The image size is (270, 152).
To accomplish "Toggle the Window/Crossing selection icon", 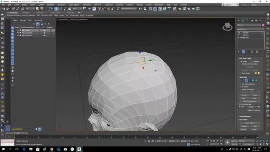I will (x=51, y=9).
